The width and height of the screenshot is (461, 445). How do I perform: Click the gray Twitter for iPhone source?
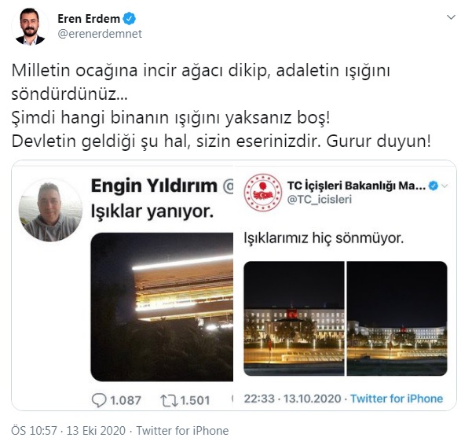tap(182, 431)
